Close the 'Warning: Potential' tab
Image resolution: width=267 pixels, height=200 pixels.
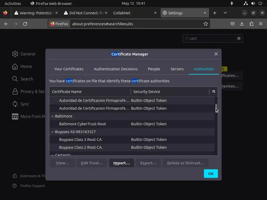(57, 13)
